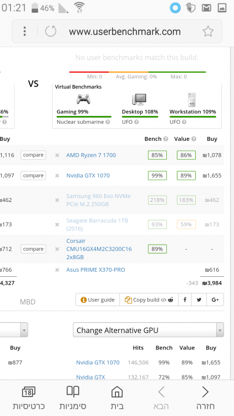Click help icon next to Workstation UFO
Image resolution: width=234 pixels, height=416 pixels.
pos(184,122)
